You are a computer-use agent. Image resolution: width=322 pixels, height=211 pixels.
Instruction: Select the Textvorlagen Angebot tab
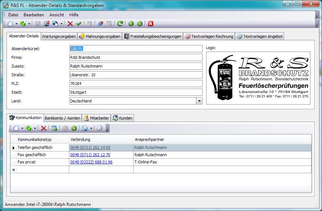260,36
